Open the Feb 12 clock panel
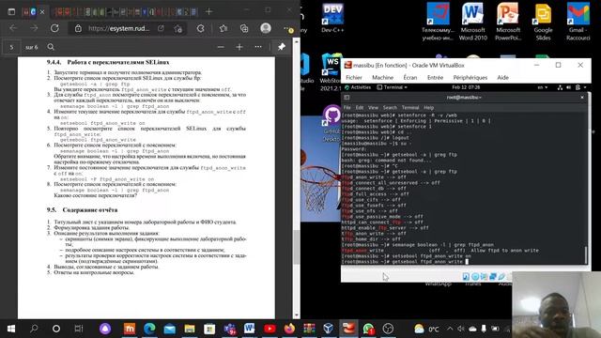The width and height of the screenshot is (601, 338). [466, 87]
